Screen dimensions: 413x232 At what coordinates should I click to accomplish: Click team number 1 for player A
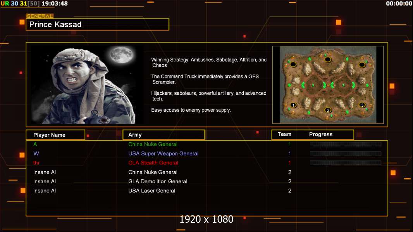click(289, 144)
